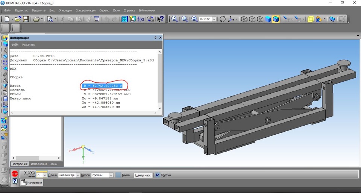Open the Редактор menu in main menu bar

pos(21,11)
